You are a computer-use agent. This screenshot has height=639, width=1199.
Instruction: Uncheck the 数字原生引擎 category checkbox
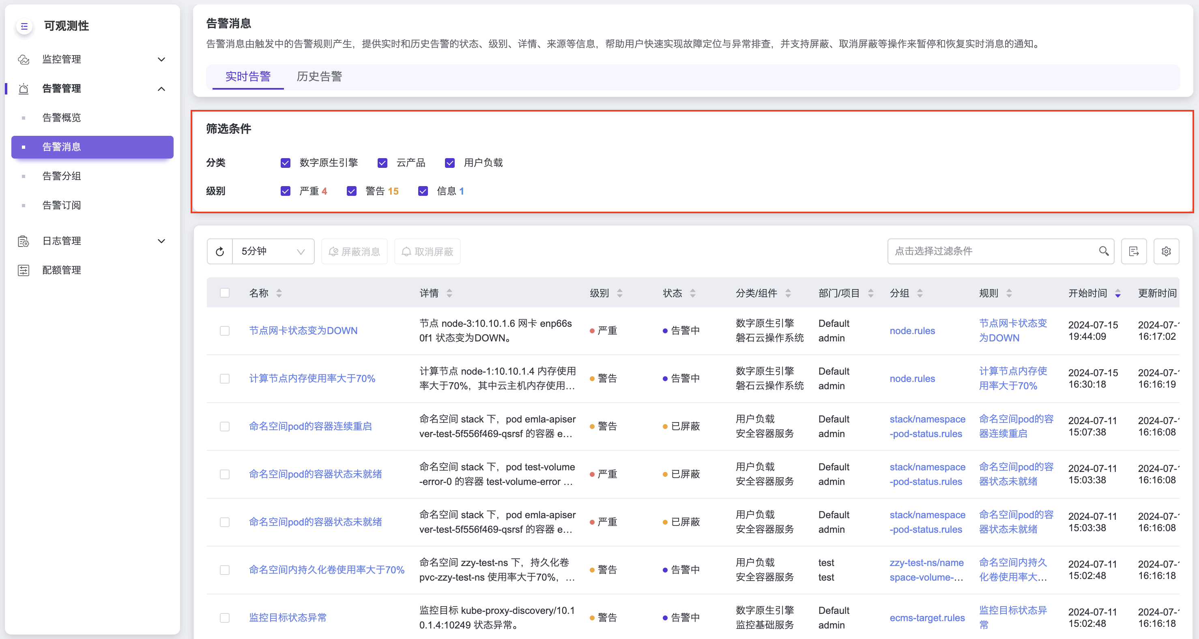(285, 163)
